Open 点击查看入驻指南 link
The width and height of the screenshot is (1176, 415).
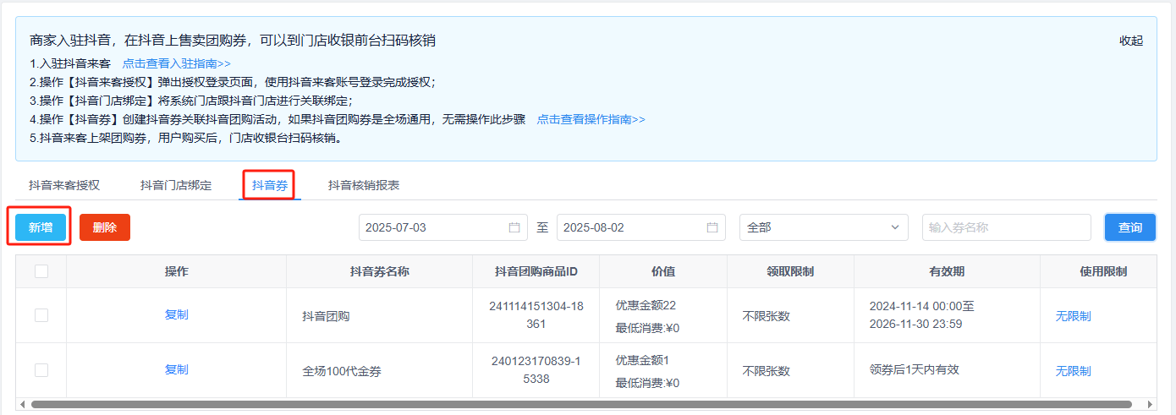177,63
